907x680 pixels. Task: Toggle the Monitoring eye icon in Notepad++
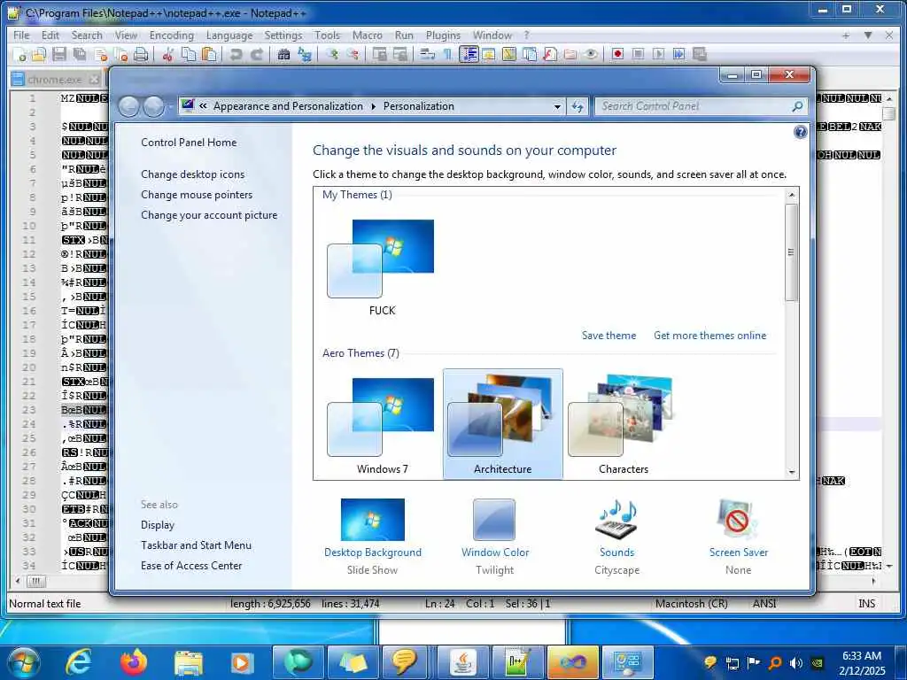(x=591, y=54)
